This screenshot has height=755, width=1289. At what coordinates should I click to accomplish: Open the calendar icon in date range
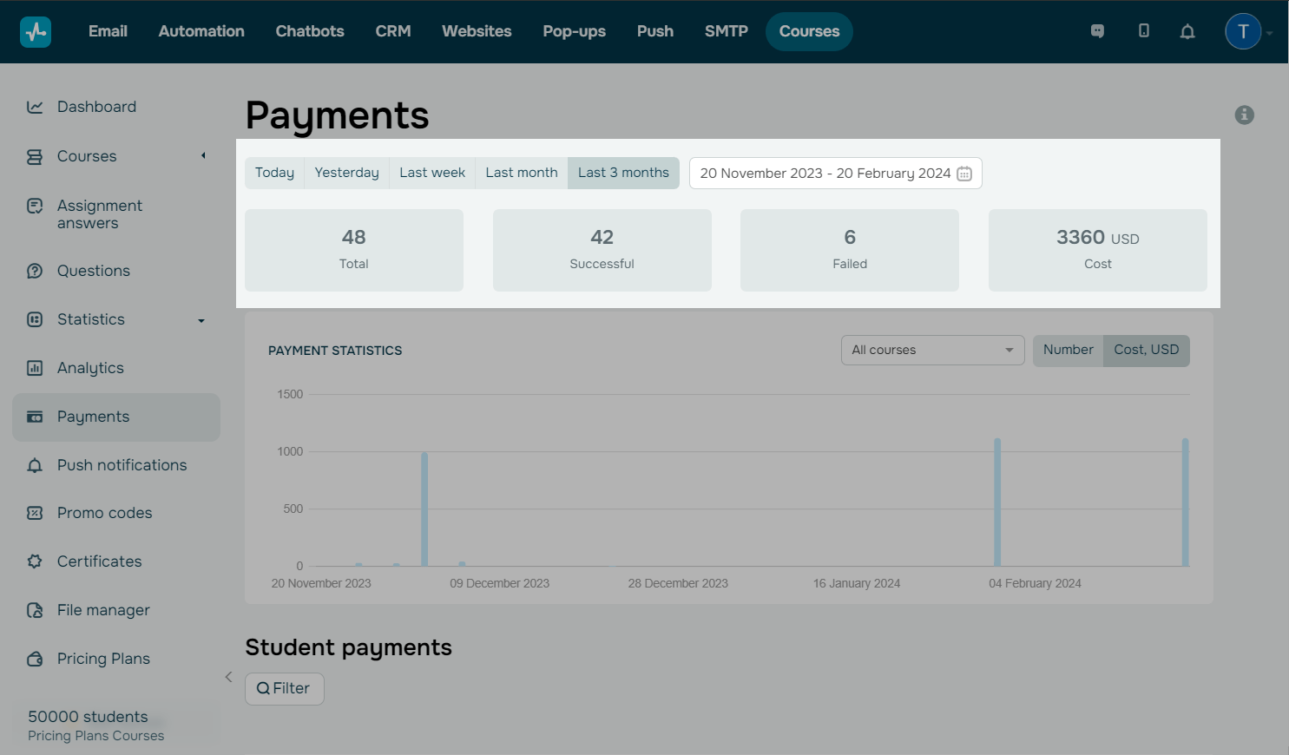[964, 174]
